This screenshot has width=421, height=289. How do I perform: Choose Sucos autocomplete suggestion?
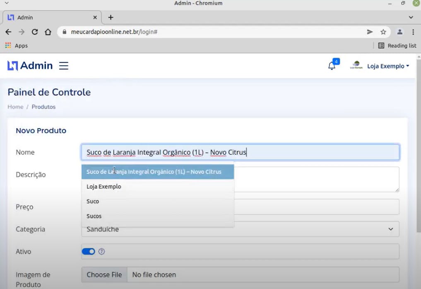pos(158,216)
